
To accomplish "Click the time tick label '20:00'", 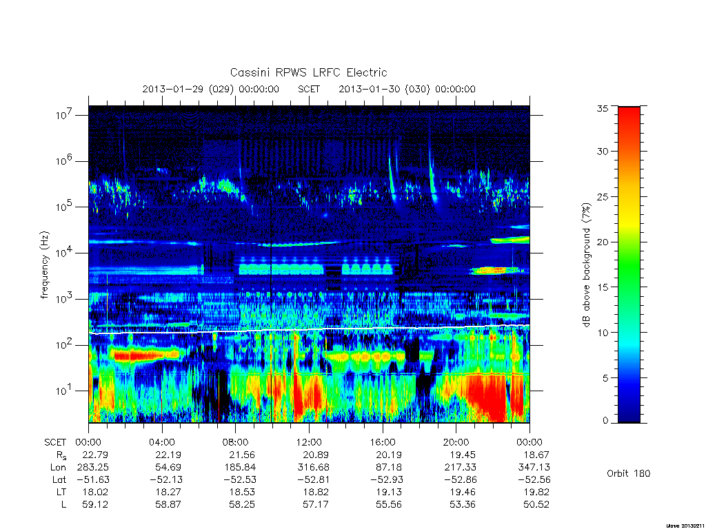I will coord(456,442).
